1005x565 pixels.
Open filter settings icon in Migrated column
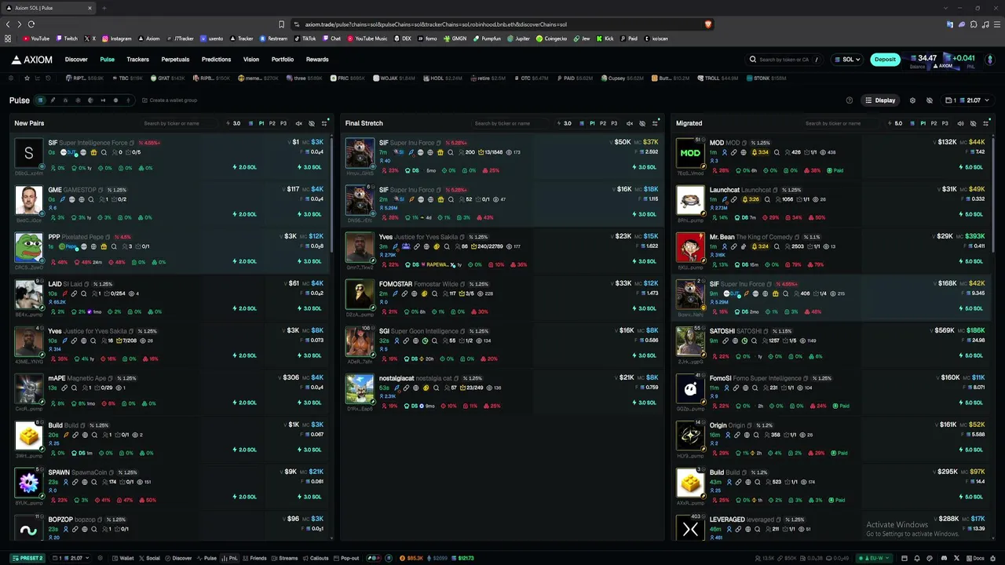985,123
